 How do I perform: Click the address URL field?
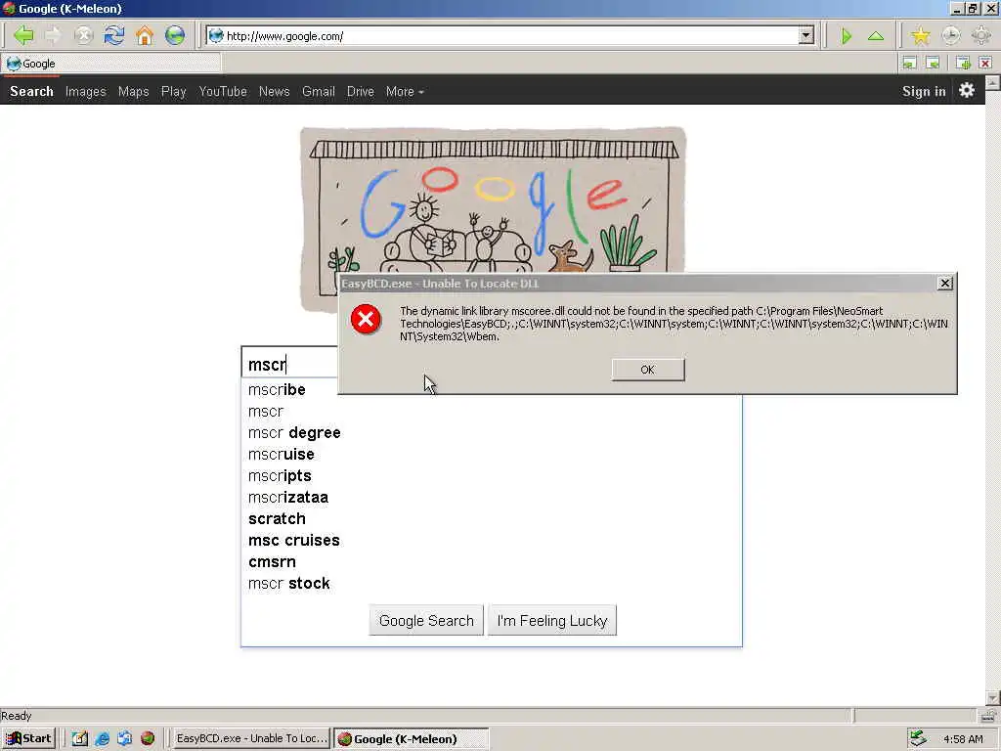coord(510,36)
